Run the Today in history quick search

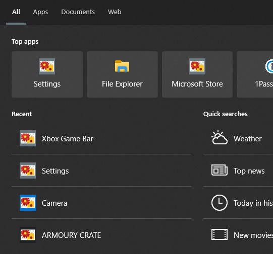coord(238,203)
